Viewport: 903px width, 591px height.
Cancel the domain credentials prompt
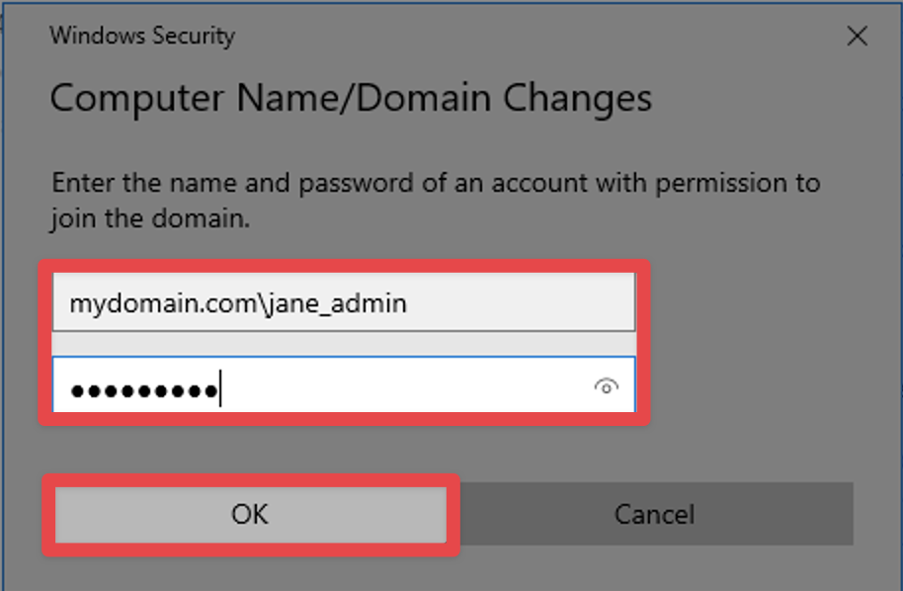tap(654, 514)
